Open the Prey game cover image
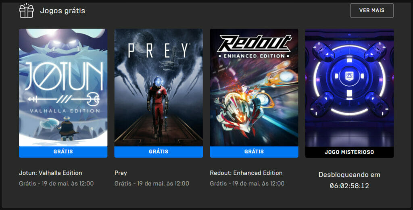413x210 pixels. [x=159, y=87]
